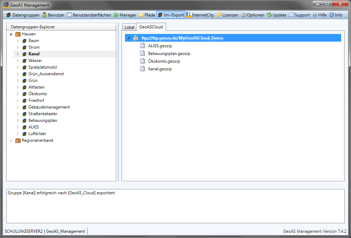The height and width of the screenshot is (238, 351).
Task: Switch to the Lokal tab
Action: click(x=129, y=27)
